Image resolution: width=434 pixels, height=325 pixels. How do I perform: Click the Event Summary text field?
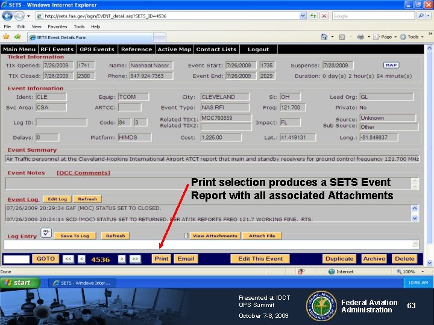coord(212,159)
